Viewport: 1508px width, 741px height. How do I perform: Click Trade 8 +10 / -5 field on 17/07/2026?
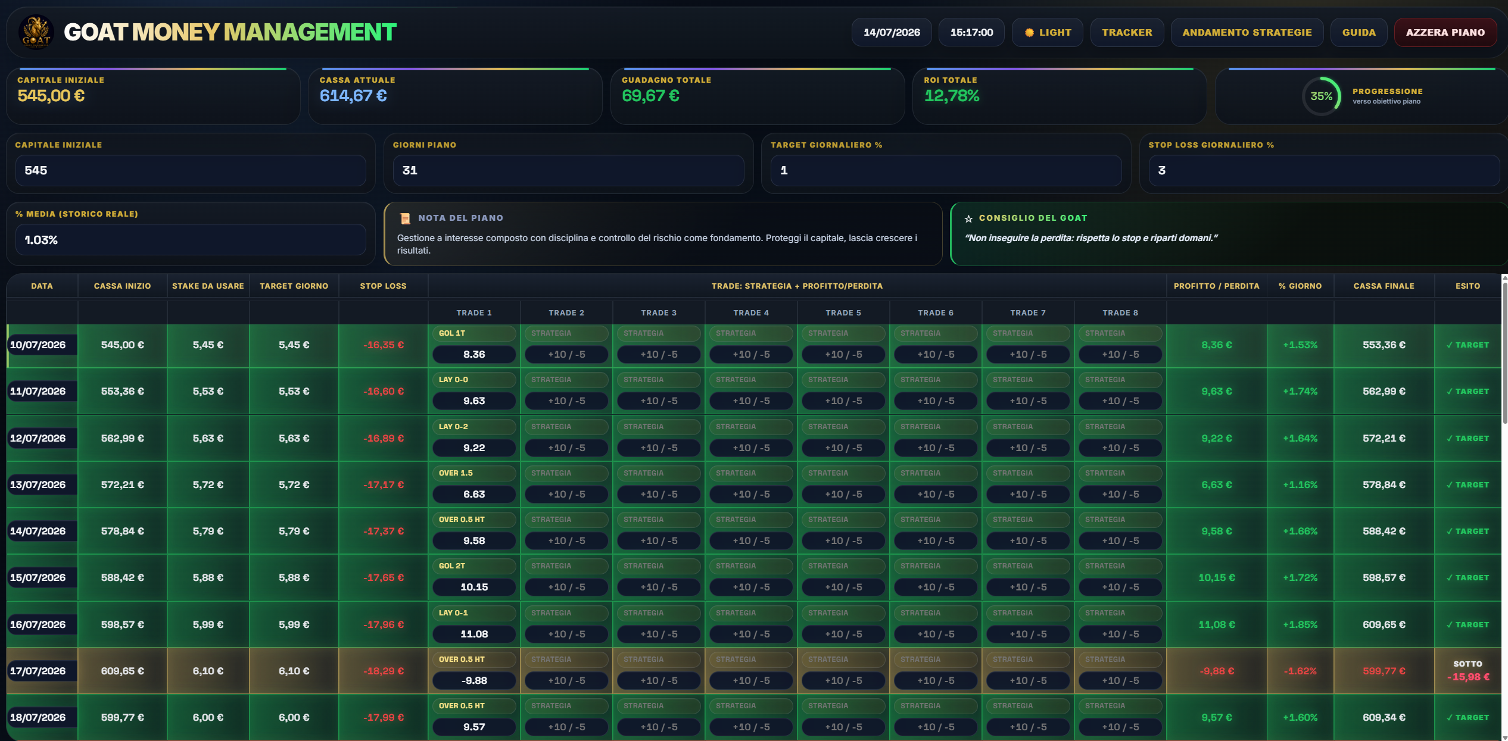(1120, 681)
